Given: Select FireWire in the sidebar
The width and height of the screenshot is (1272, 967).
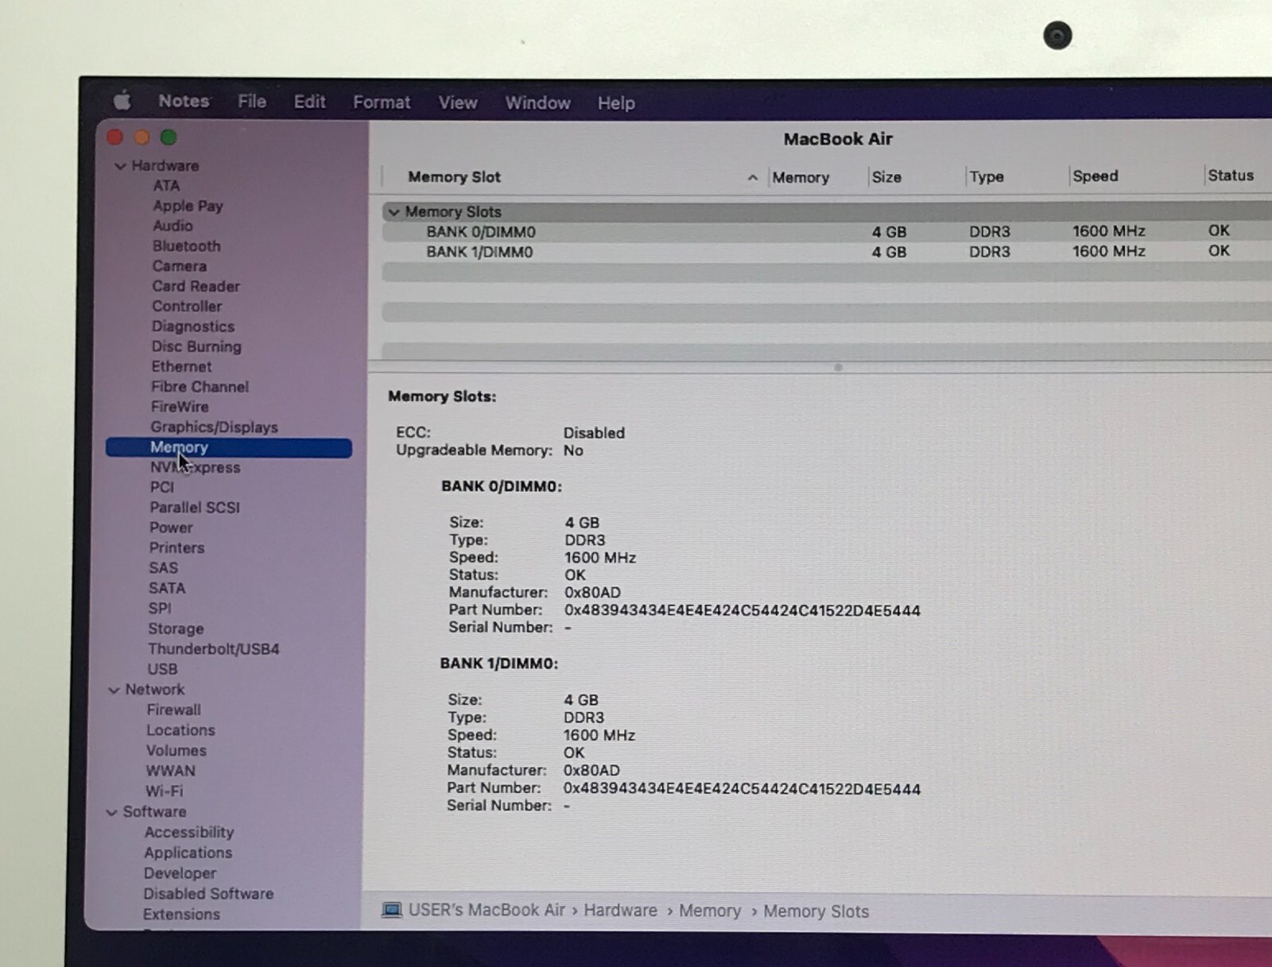Looking at the screenshot, I should 180,407.
